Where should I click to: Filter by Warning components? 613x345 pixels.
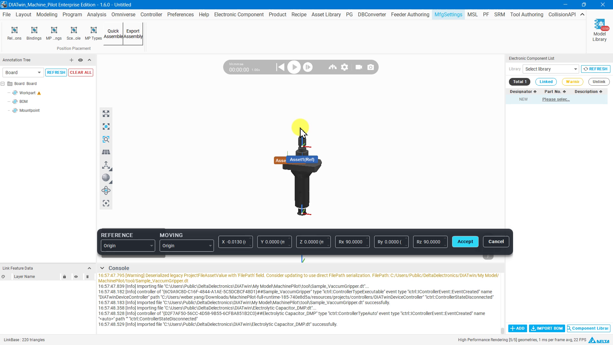(x=572, y=82)
